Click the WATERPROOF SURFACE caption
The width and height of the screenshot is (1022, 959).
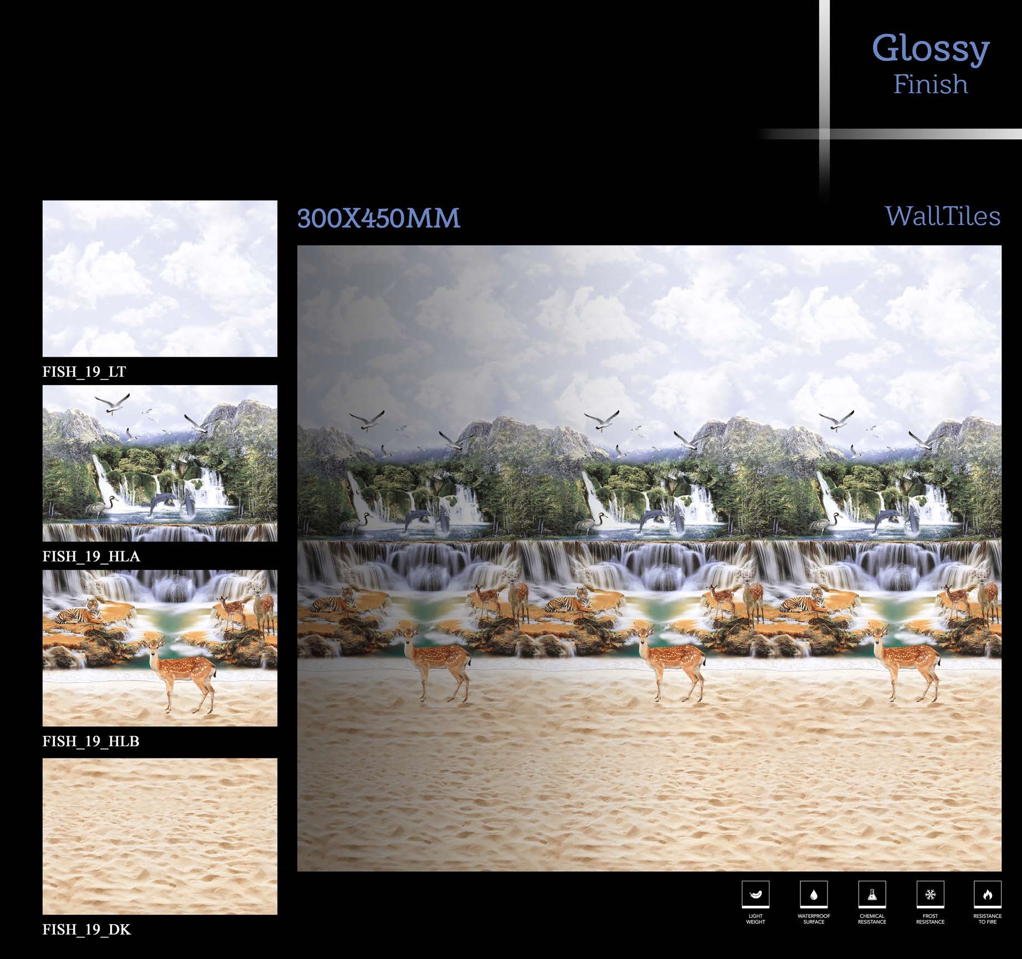[x=814, y=919]
